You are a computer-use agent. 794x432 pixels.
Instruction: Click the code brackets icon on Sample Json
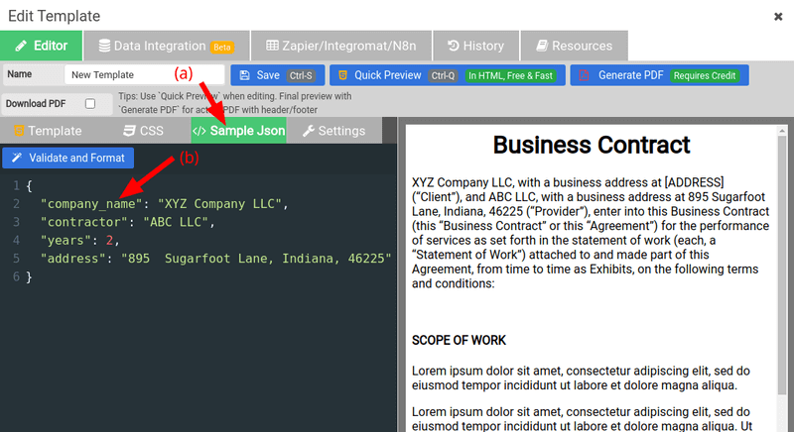199,131
